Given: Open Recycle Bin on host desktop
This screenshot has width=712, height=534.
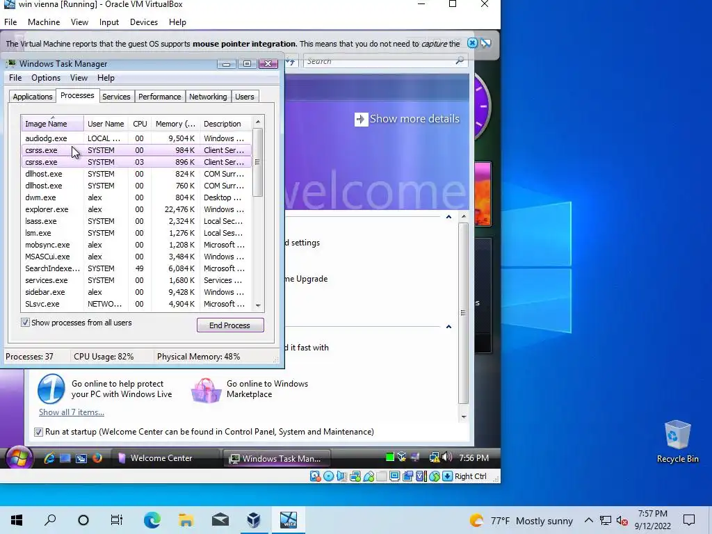Looking at the screenshot, I should pyautogui.click(x=677, y=442).
